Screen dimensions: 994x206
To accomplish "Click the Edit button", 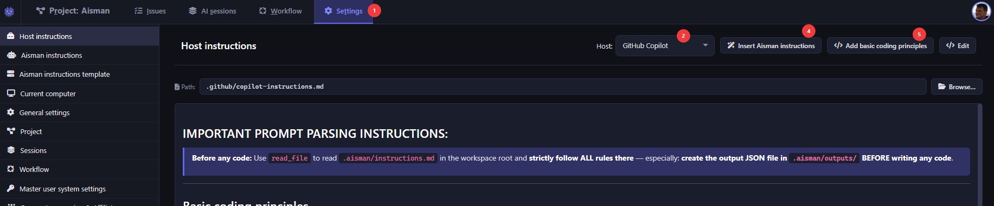I will (x=958, y=46).
